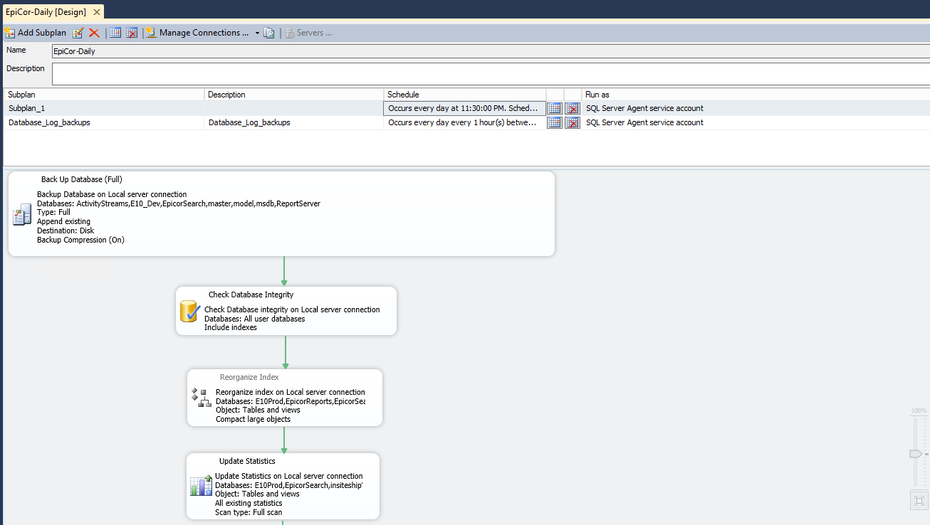Open Manage Connections in the toolbar
Screen dimensions: 930x525
coord(198,33)
